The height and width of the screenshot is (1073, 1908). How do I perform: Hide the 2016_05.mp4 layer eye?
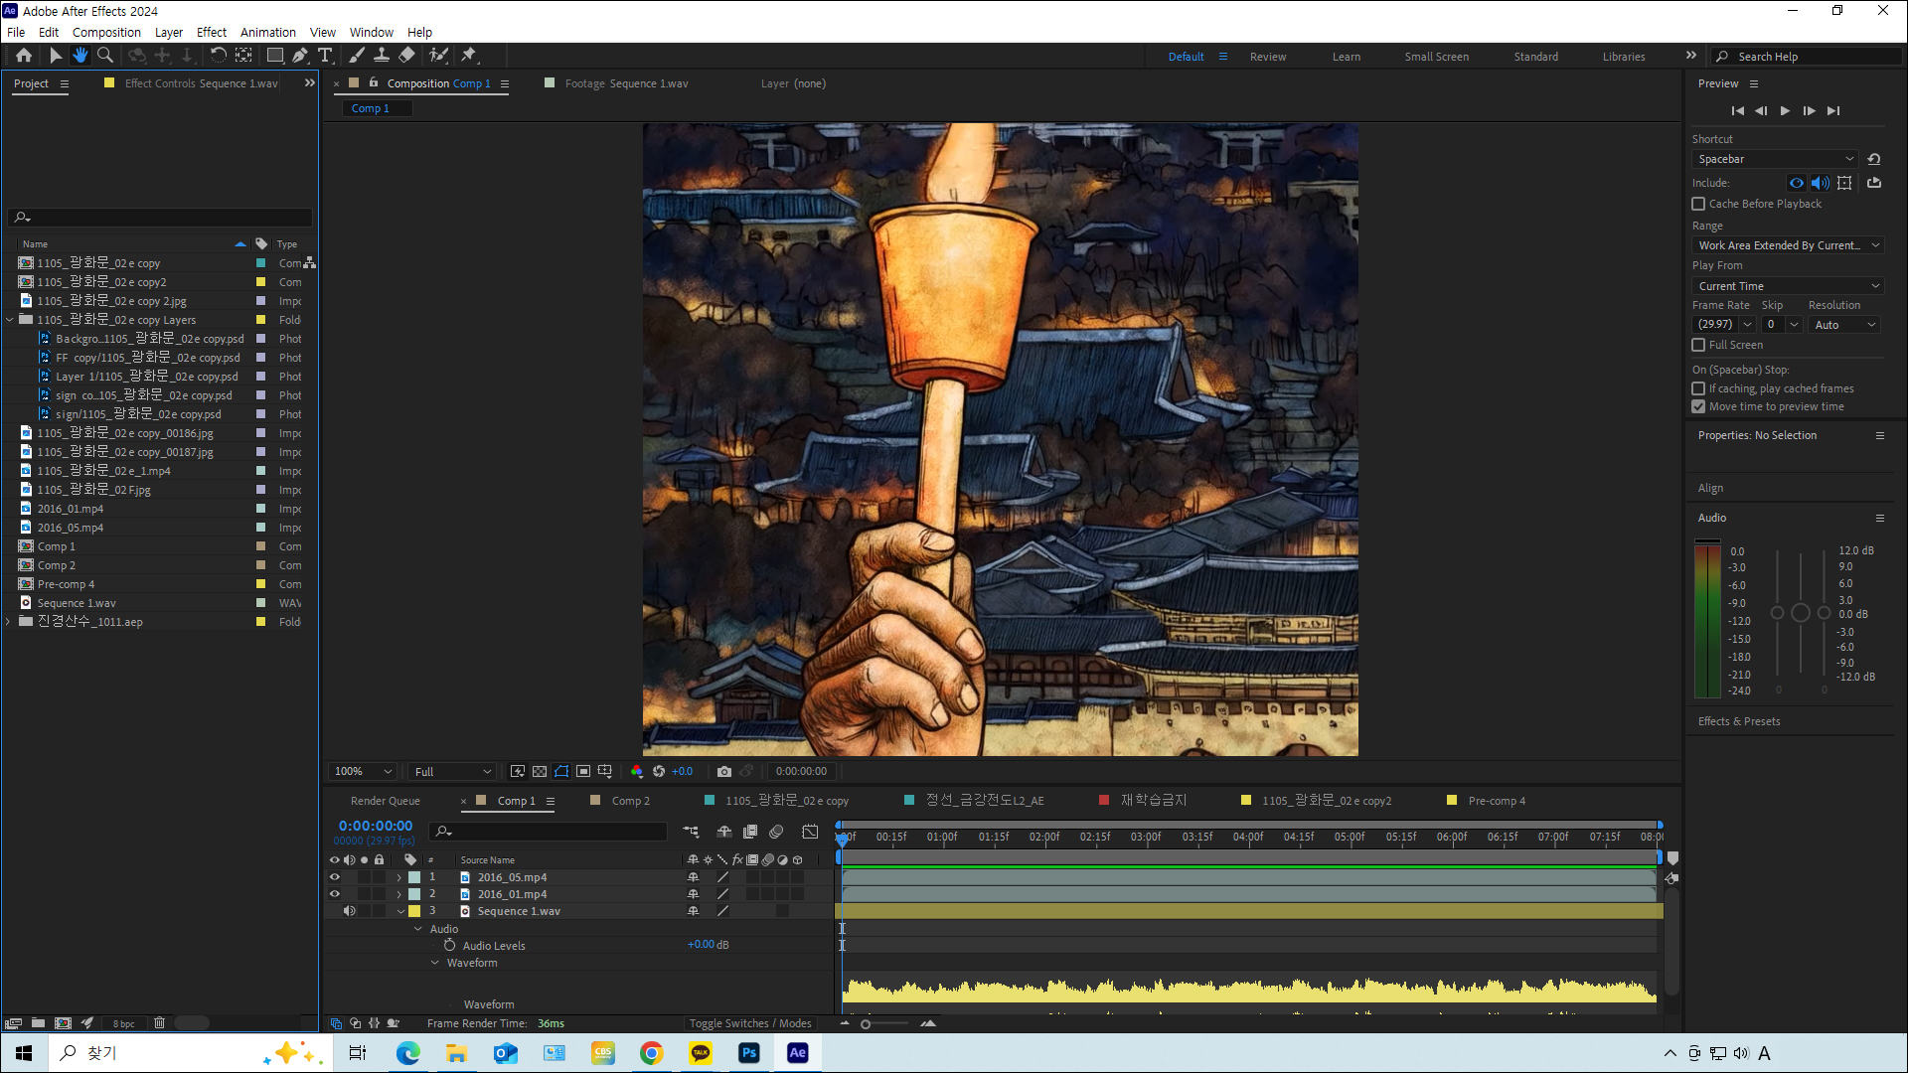coord(335,877)
